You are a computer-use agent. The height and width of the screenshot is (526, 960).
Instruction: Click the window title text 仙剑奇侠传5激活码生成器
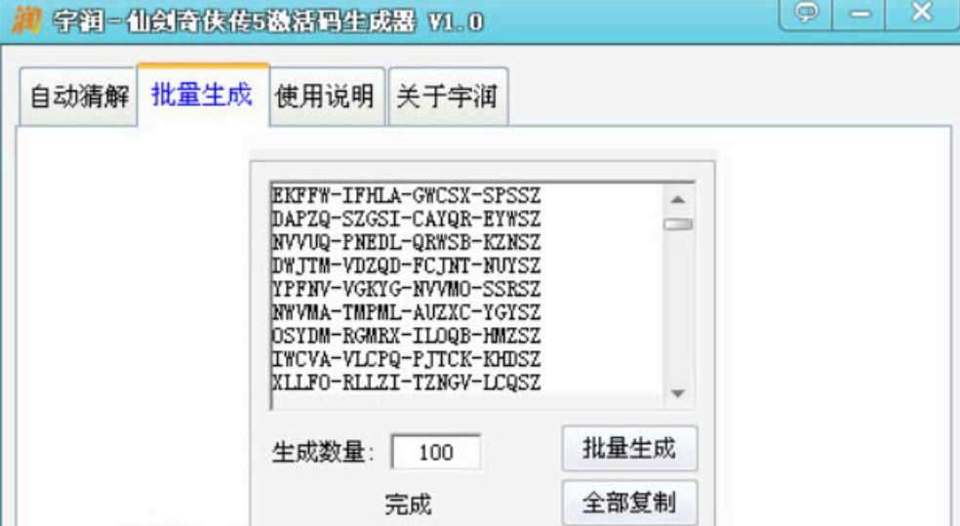coord(272,22)
